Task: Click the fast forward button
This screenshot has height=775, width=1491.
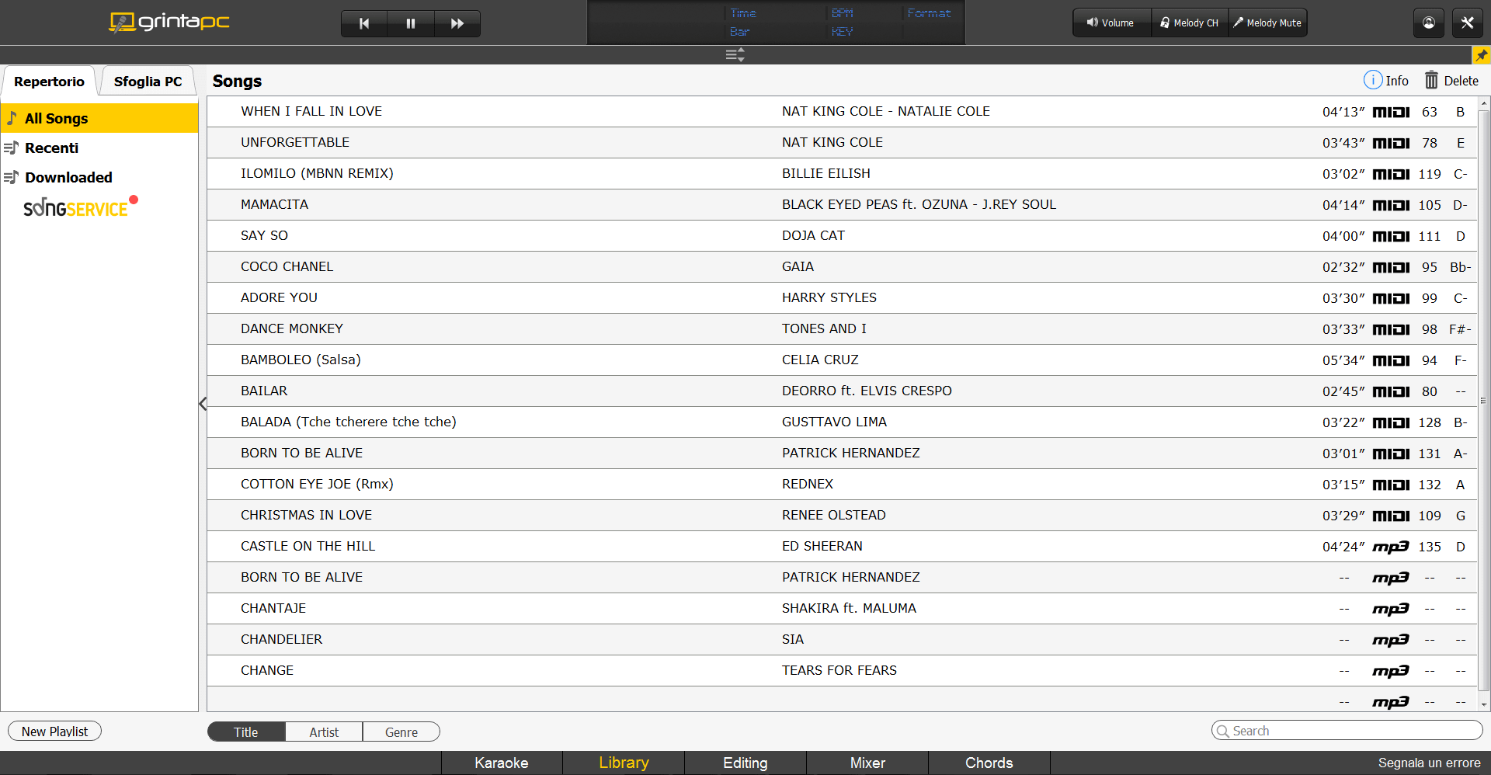Action: click(x=457, y=23)
